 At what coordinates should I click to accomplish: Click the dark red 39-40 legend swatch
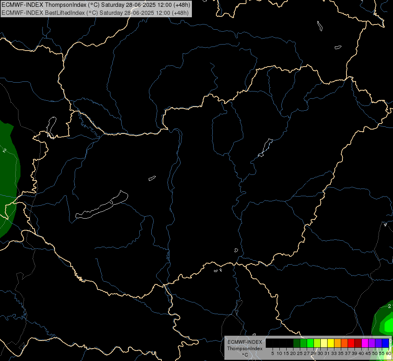(358, 343)
